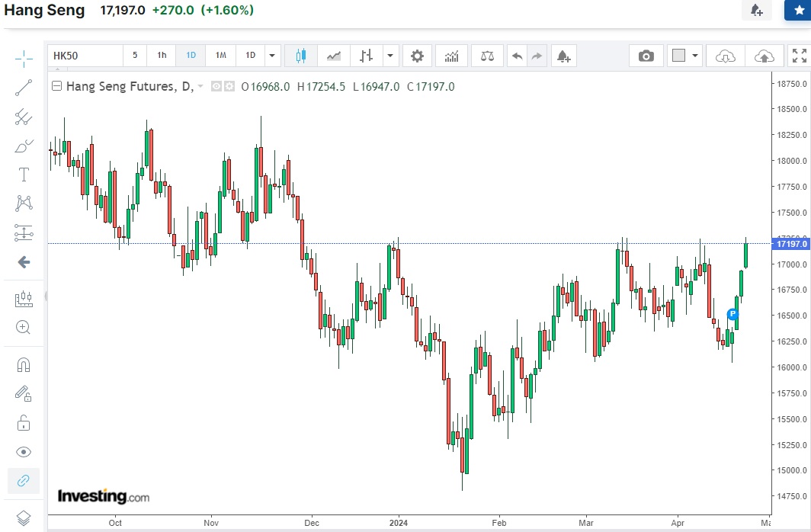Open the legend title dropdown arrow
This screenshot has width=811, height=532.
point(200,86)
